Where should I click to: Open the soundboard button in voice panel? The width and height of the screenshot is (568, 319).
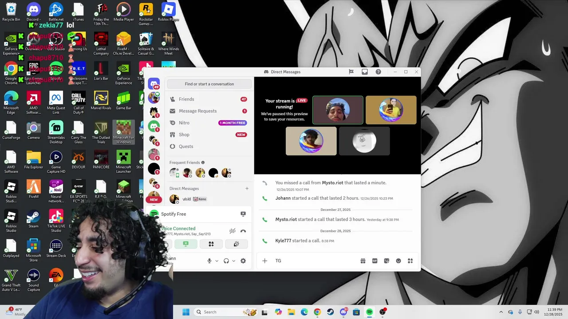coord(237,244)
